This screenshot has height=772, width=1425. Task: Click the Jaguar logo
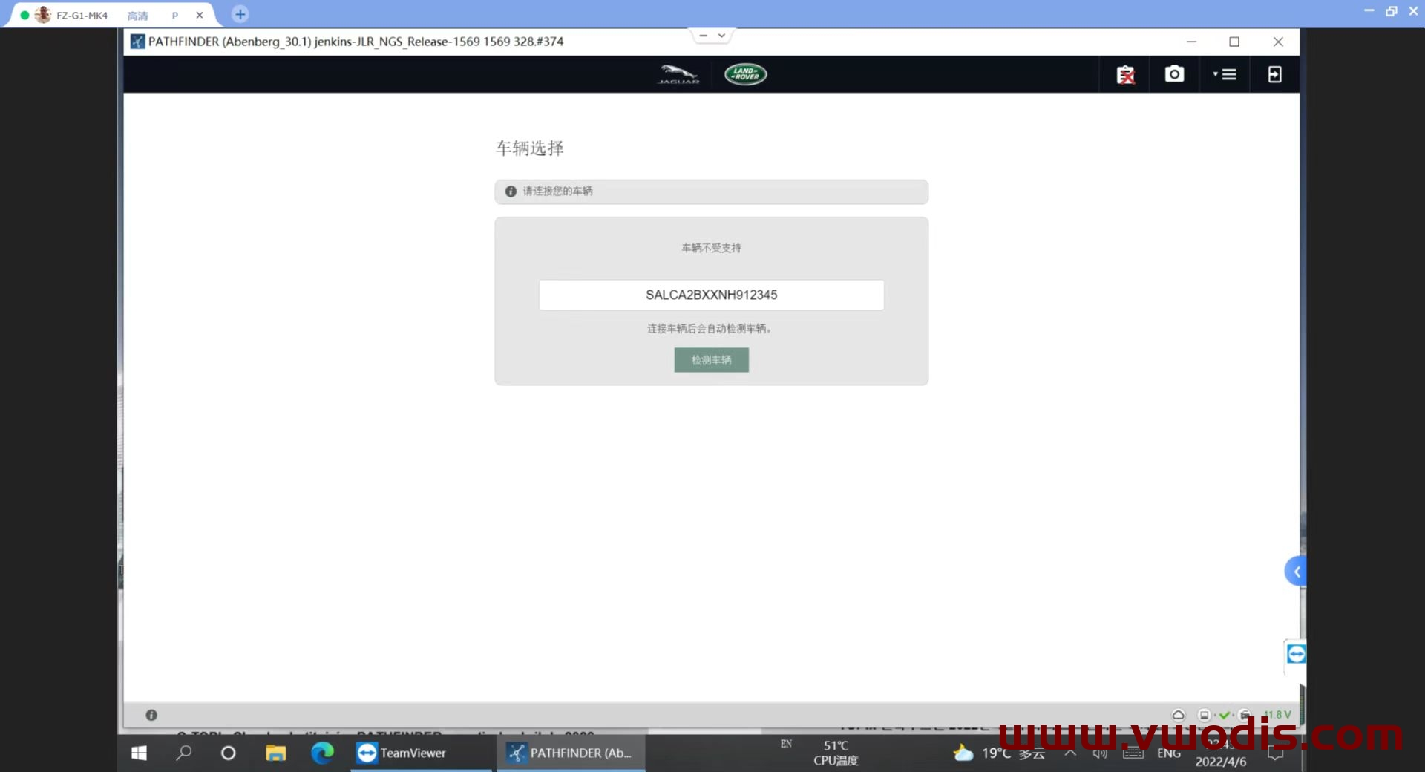678,74
